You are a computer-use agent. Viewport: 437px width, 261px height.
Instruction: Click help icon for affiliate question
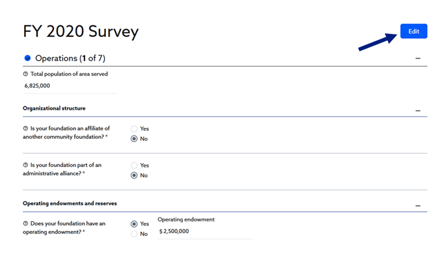pos(25,129)
